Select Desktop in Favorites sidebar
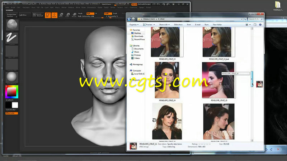Image resolution: width=287 pixels, height=161 pixels. 137,33
